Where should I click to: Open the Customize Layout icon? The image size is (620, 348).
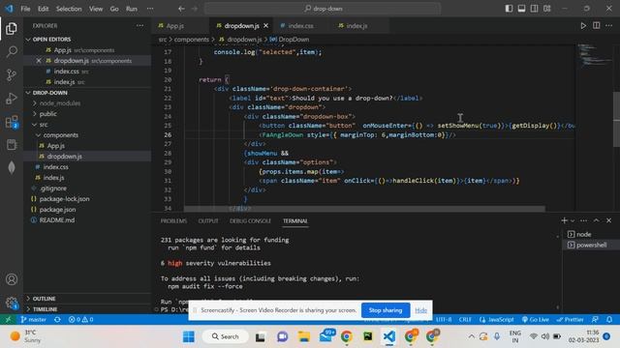pos(546,9)
